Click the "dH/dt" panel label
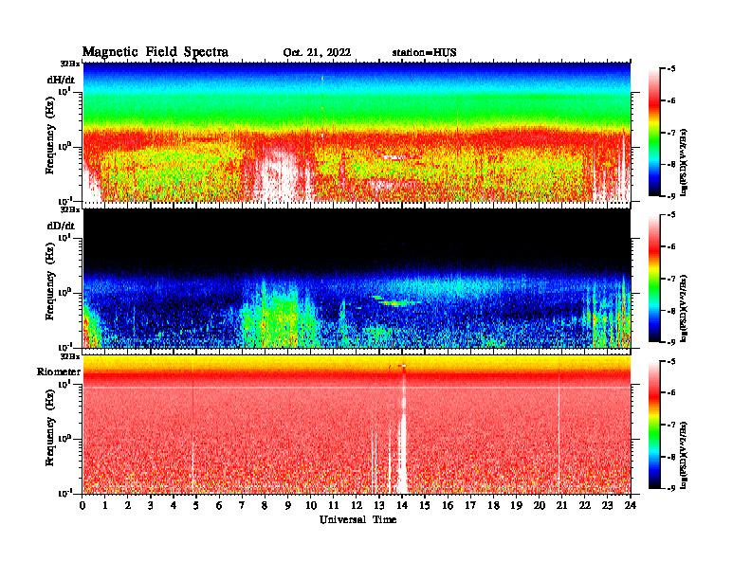 point(61,80)
